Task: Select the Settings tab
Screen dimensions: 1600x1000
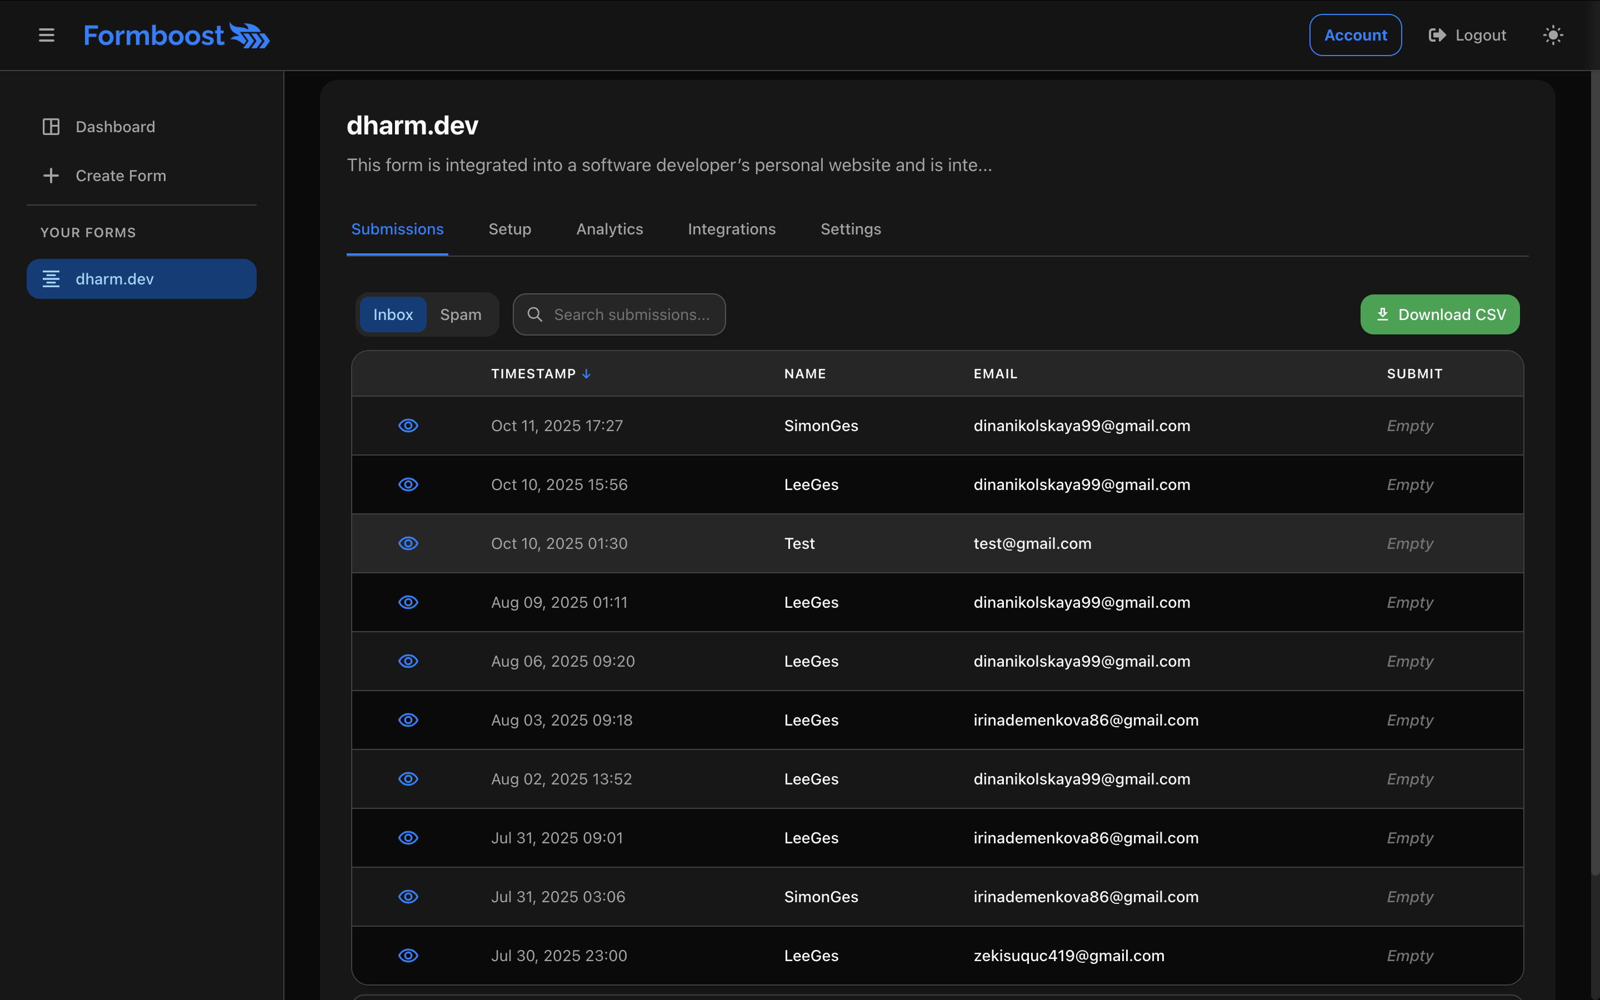Action: coord(850,229)
